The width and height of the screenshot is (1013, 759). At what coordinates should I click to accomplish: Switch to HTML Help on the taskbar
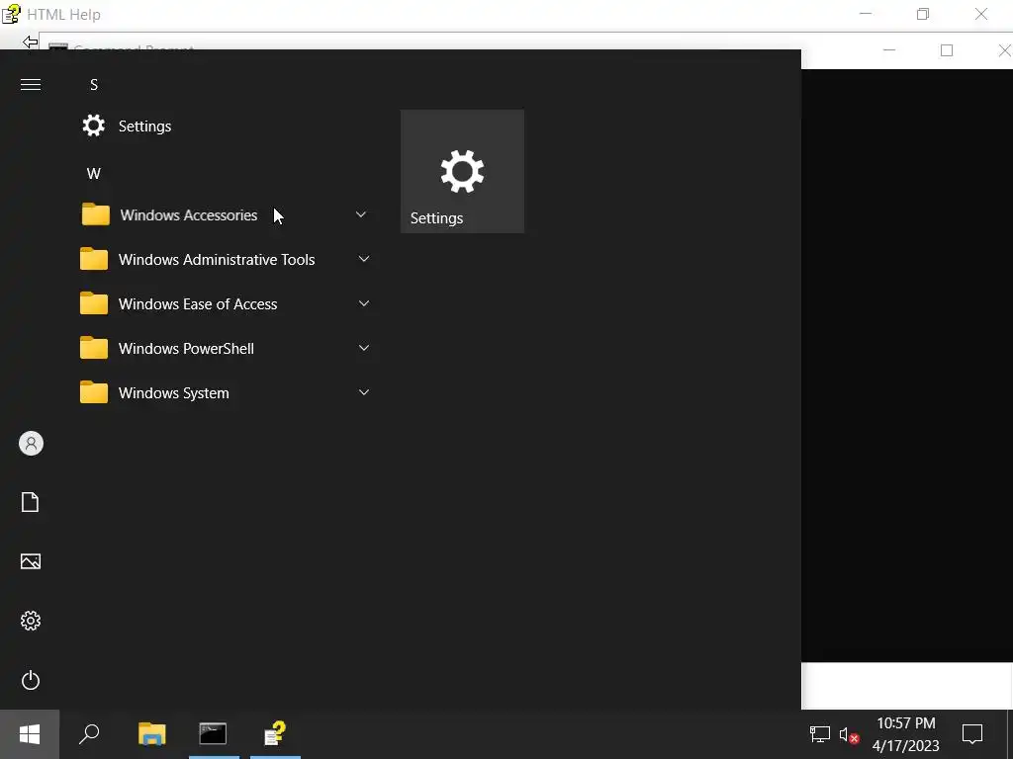click(x=275, y=734)
